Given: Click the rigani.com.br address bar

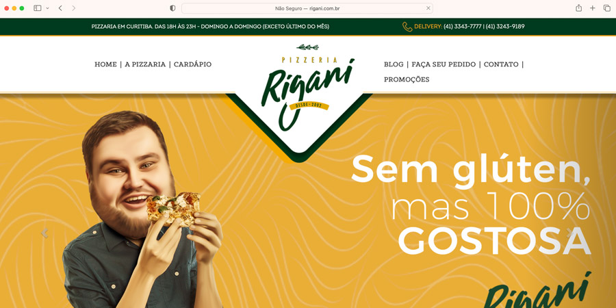Looking at the screenshot, I should pyautogui.click(x=307, y=8).
